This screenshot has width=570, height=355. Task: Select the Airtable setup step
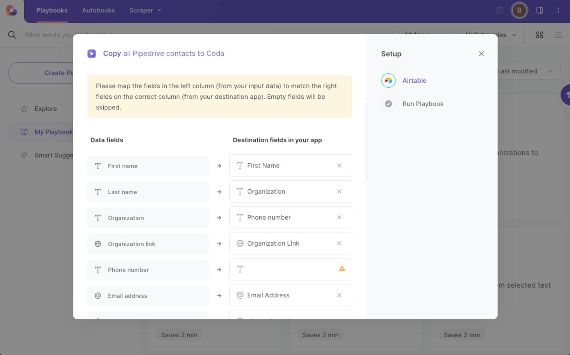point(414,81)
